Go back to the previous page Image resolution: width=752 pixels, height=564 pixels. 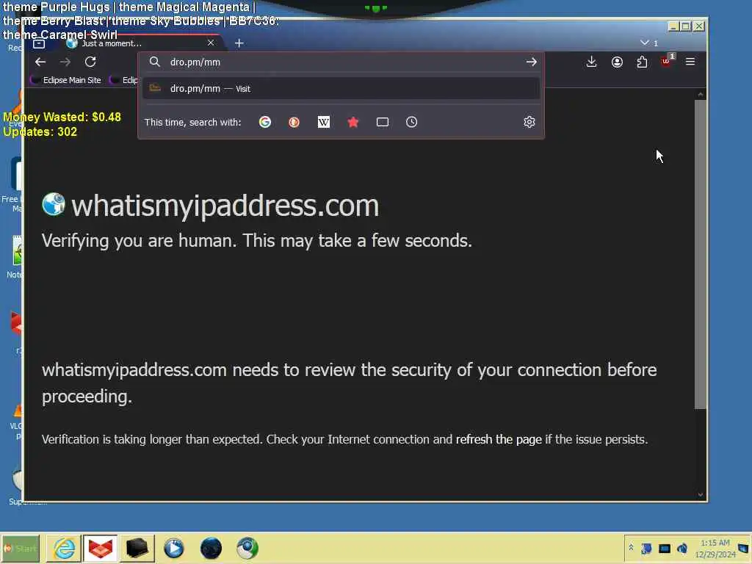40,62
